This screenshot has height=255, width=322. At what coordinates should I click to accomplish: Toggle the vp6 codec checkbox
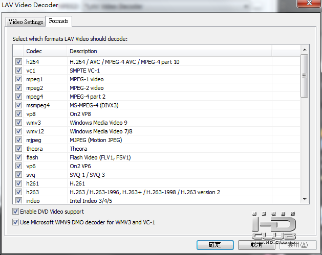pyautogui.click(x=19, y=166)
